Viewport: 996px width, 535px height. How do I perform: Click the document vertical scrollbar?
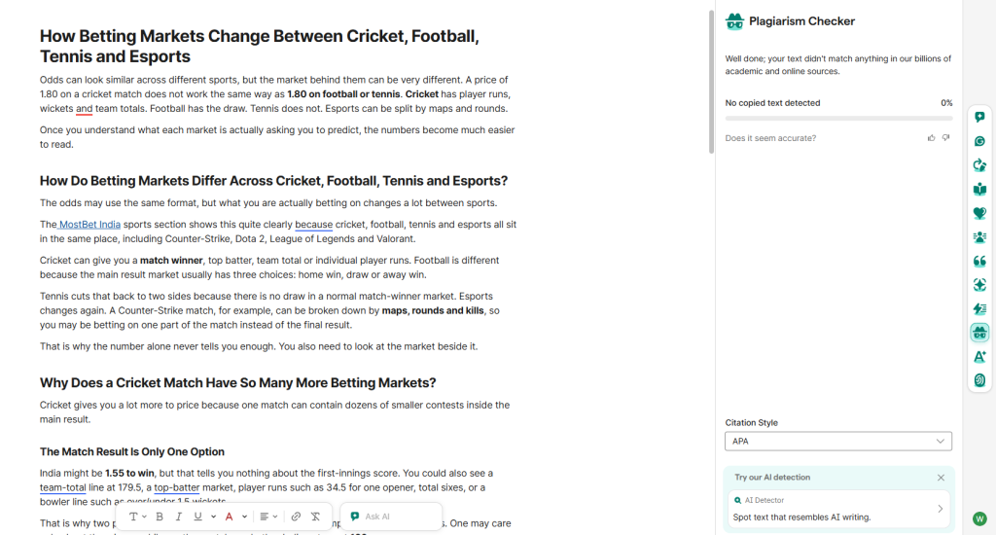(x=711, y=82)
